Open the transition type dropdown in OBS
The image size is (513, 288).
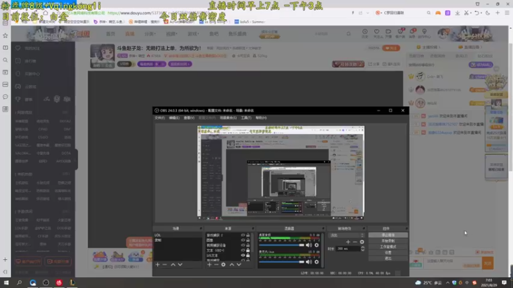click(x=346, y=235)
